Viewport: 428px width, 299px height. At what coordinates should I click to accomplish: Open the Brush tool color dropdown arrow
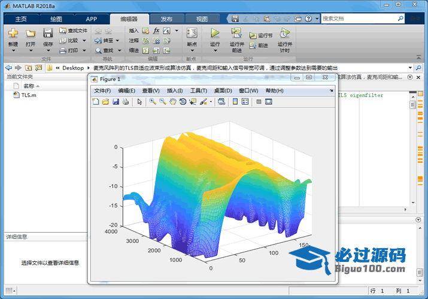(211, 102)
